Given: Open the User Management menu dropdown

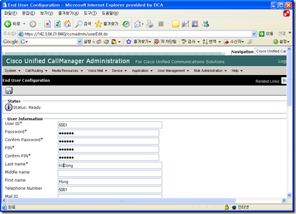Looking at the screenshot, I should pos(173,71).
